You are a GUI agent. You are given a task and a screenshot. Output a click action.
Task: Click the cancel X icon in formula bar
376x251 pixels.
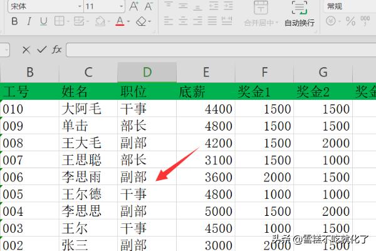tap(26, 49)
